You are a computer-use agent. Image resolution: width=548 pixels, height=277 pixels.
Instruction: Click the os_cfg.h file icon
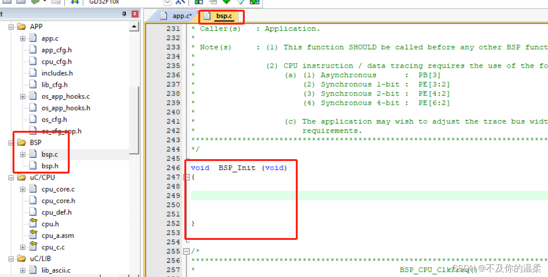point(33,119)
